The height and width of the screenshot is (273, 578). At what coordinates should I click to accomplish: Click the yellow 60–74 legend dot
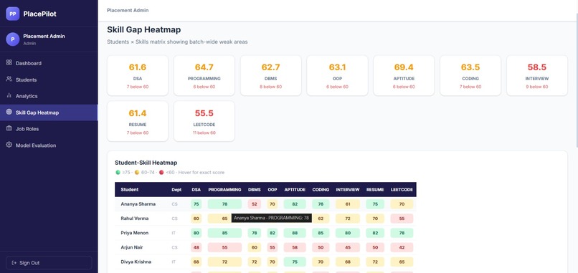pos(137,173)
